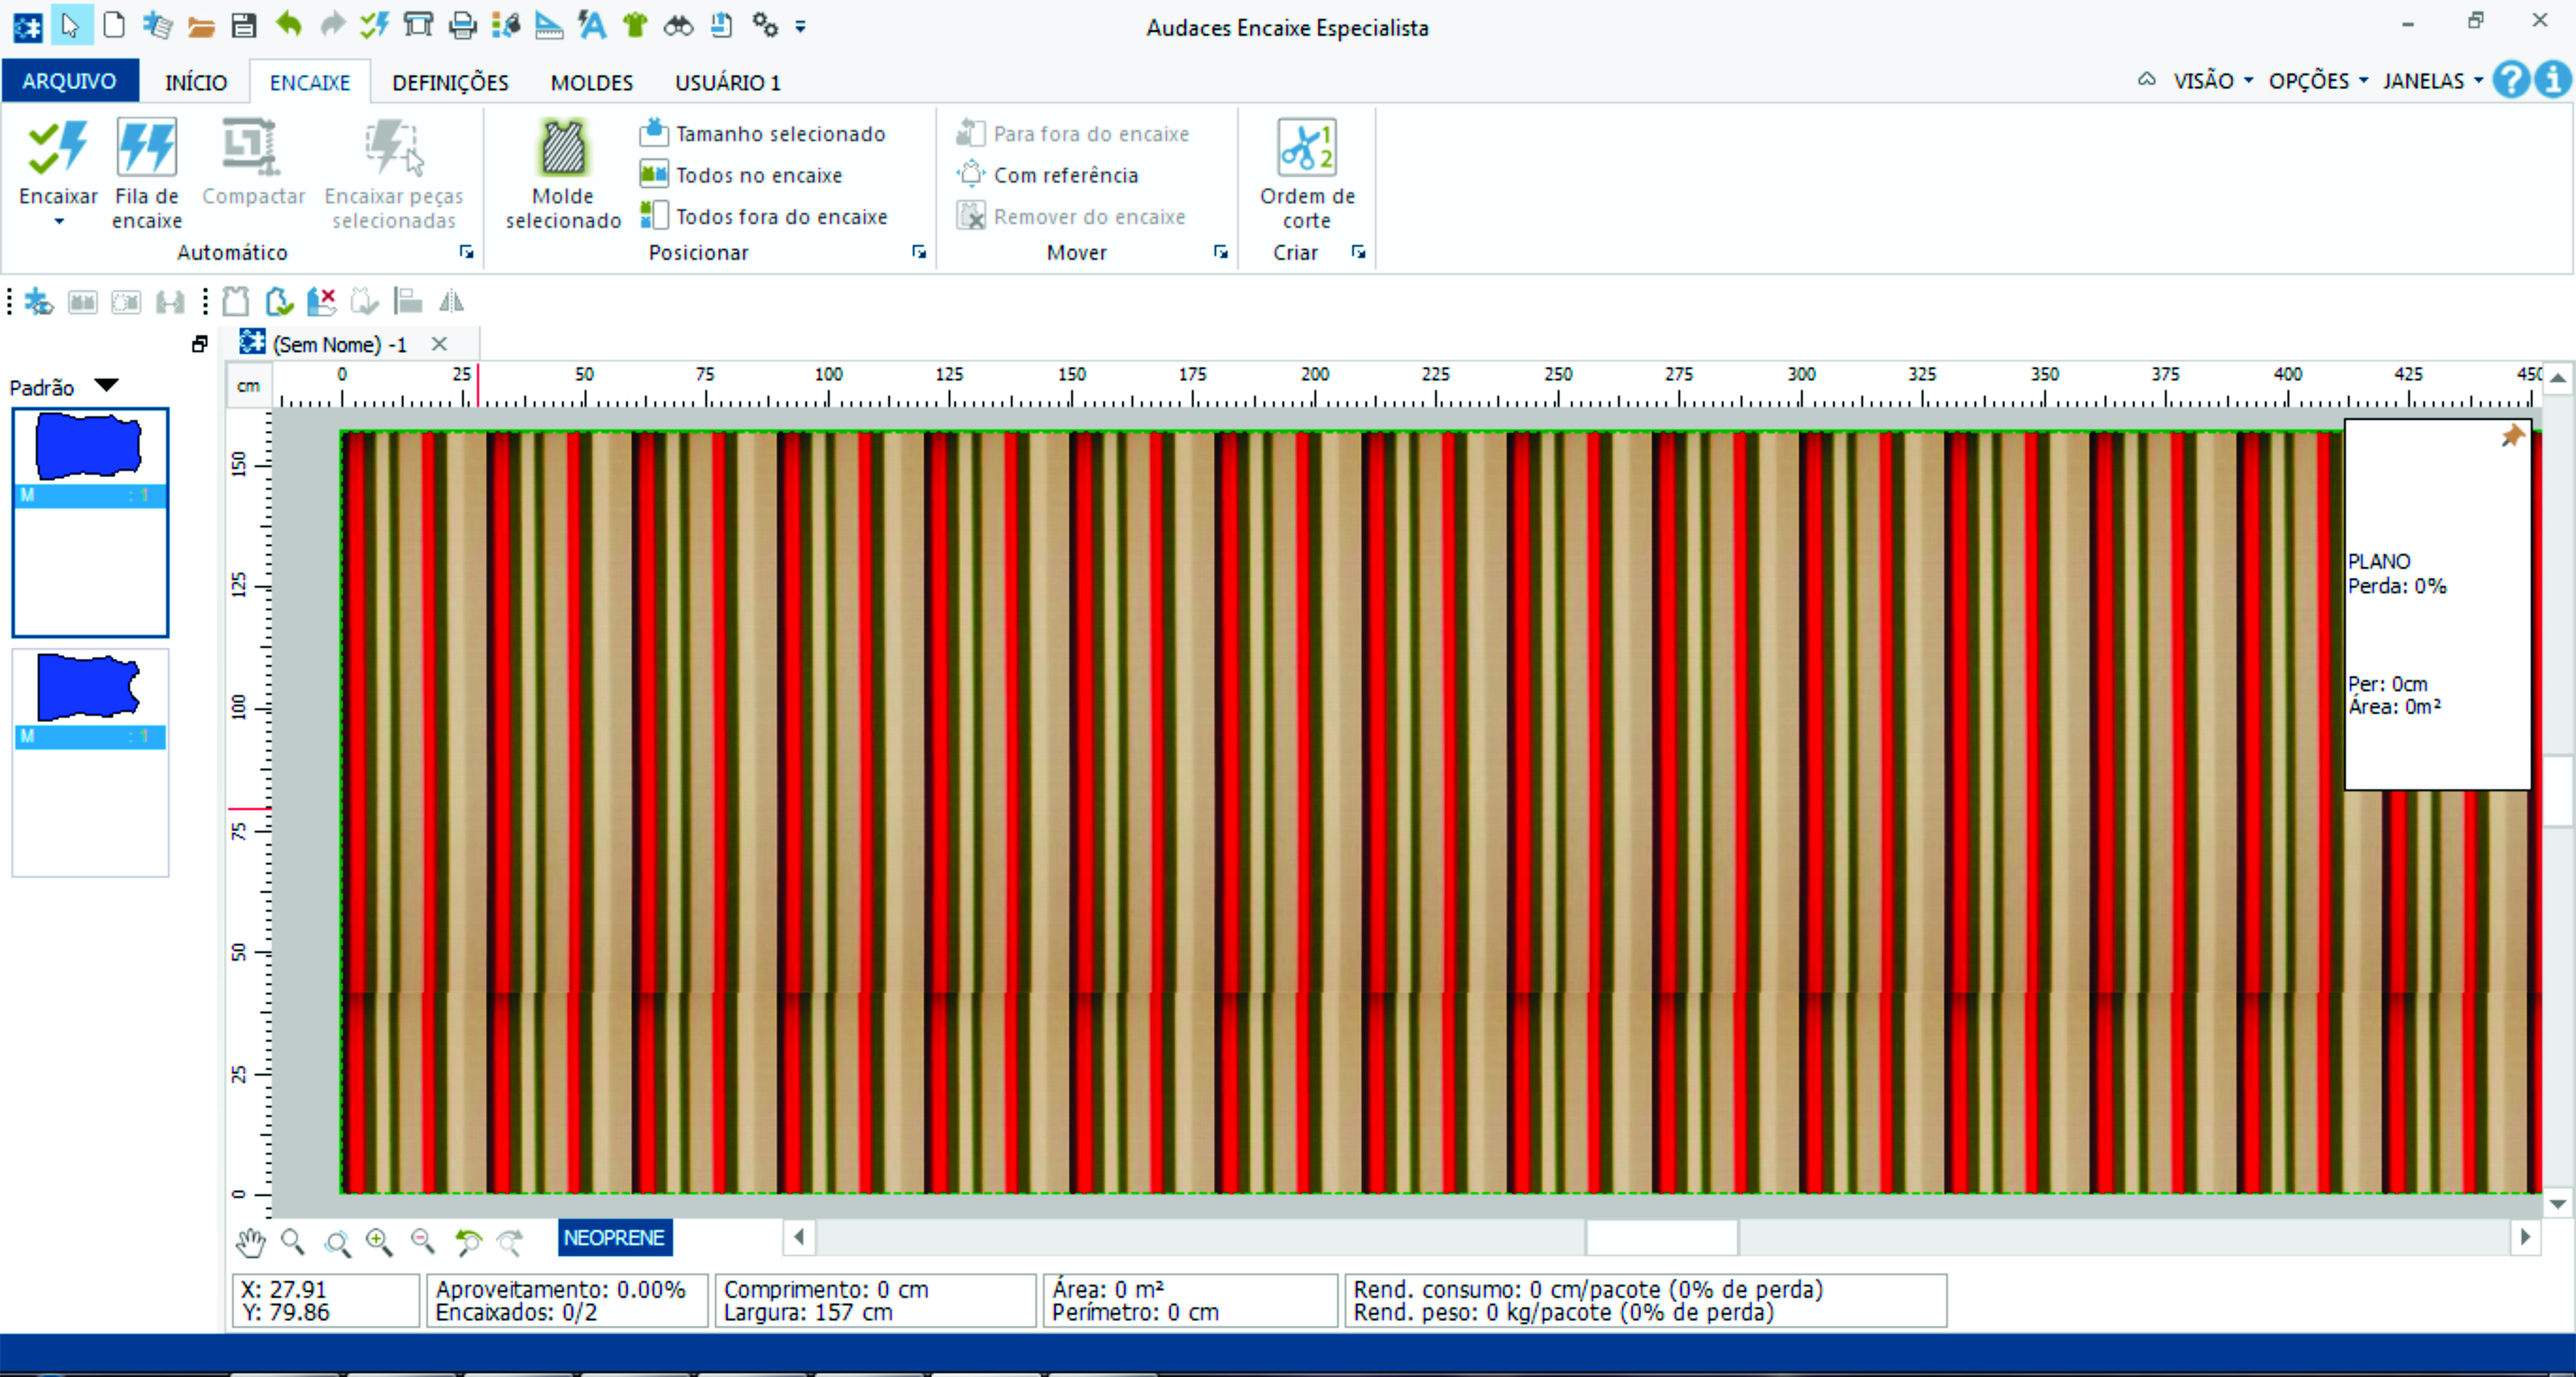The width and height of the screenshot is (2576, 1377).
Task: Click the Molde selecionado vest icon
Action: tap(563, 148)
